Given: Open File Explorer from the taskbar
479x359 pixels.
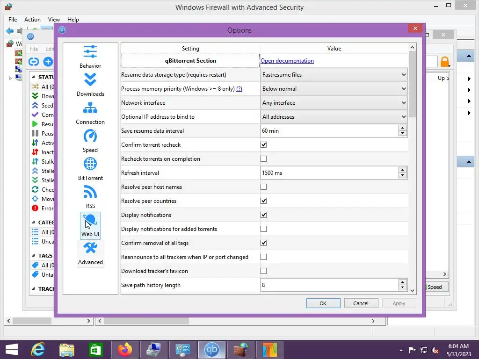Looking at the screenshot, I should point(67,350).
